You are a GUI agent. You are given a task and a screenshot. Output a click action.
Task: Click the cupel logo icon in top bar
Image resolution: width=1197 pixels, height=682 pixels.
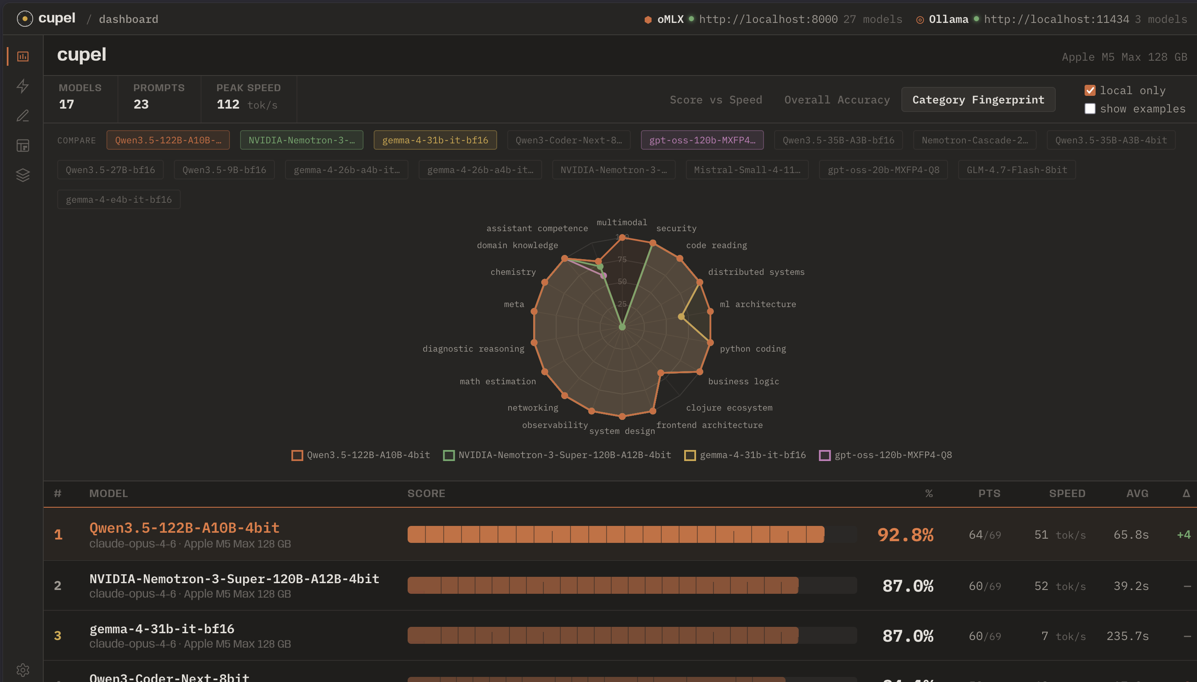click(25, 18)
